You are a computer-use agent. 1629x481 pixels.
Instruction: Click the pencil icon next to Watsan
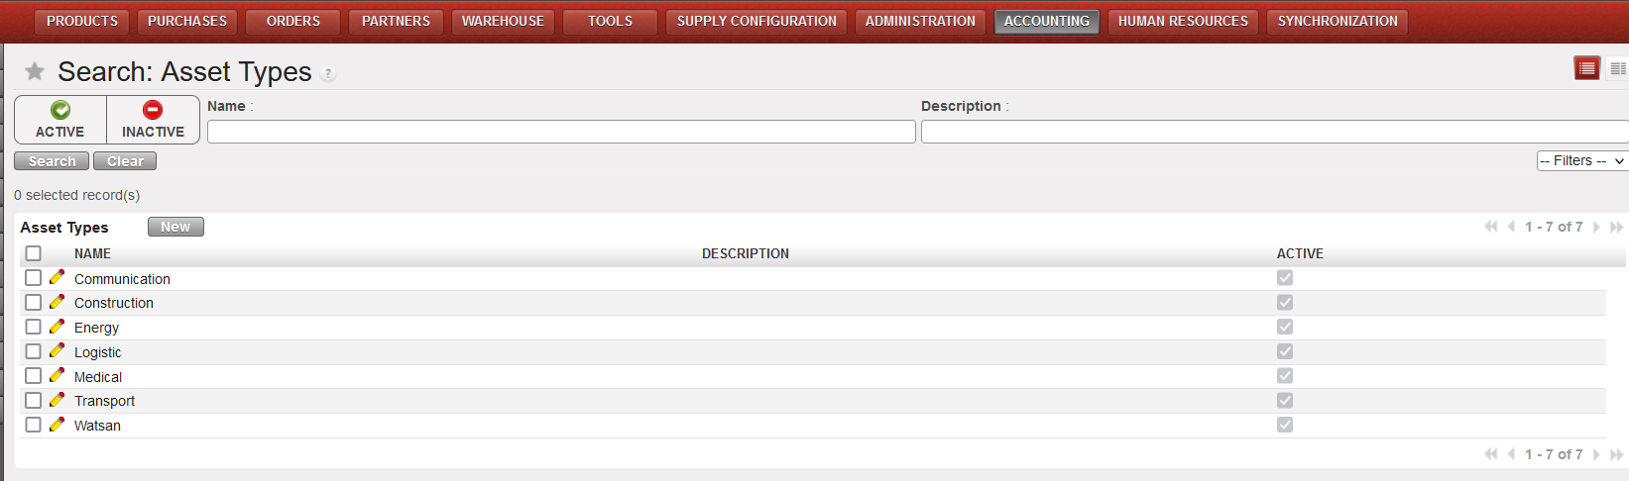58,425
